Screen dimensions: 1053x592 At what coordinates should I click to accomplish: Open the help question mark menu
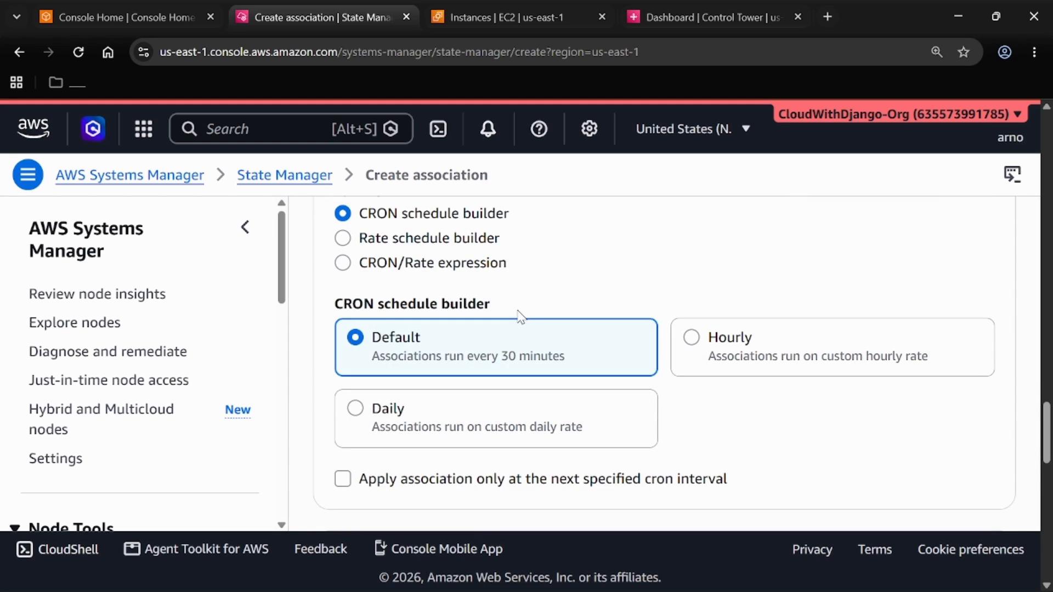click(x=539, y=129)
